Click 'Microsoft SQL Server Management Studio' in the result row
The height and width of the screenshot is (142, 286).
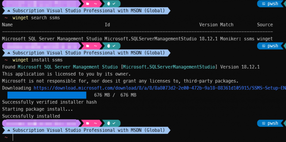click(x=52, y=39)
